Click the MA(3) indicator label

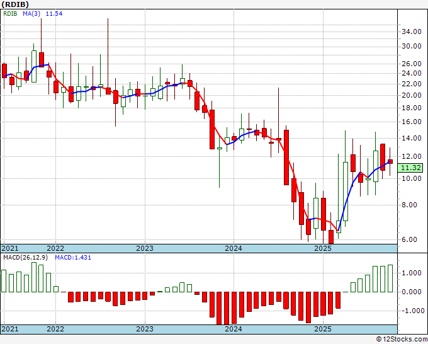(31, 13)
